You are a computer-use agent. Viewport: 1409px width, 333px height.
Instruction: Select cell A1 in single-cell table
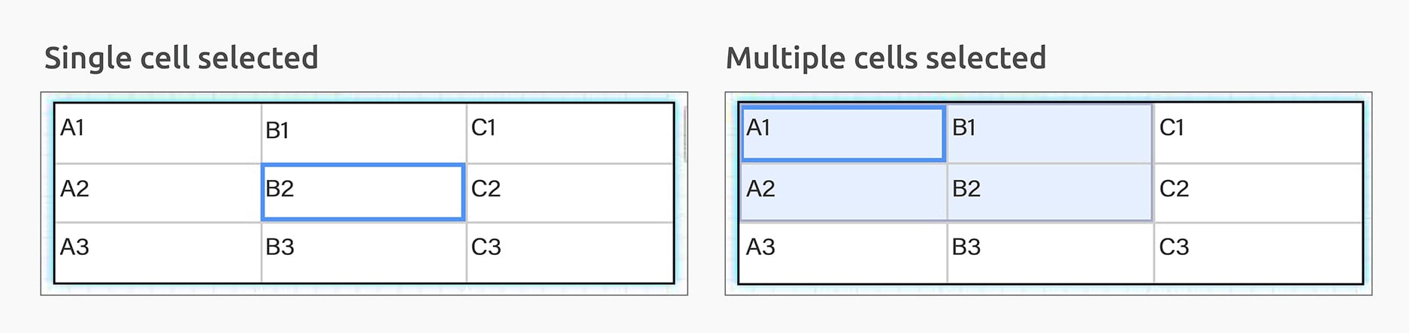tap(158, 133)
